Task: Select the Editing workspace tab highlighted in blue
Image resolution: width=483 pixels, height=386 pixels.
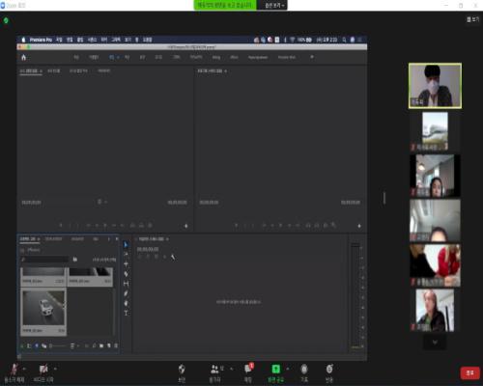Action: 111,57
